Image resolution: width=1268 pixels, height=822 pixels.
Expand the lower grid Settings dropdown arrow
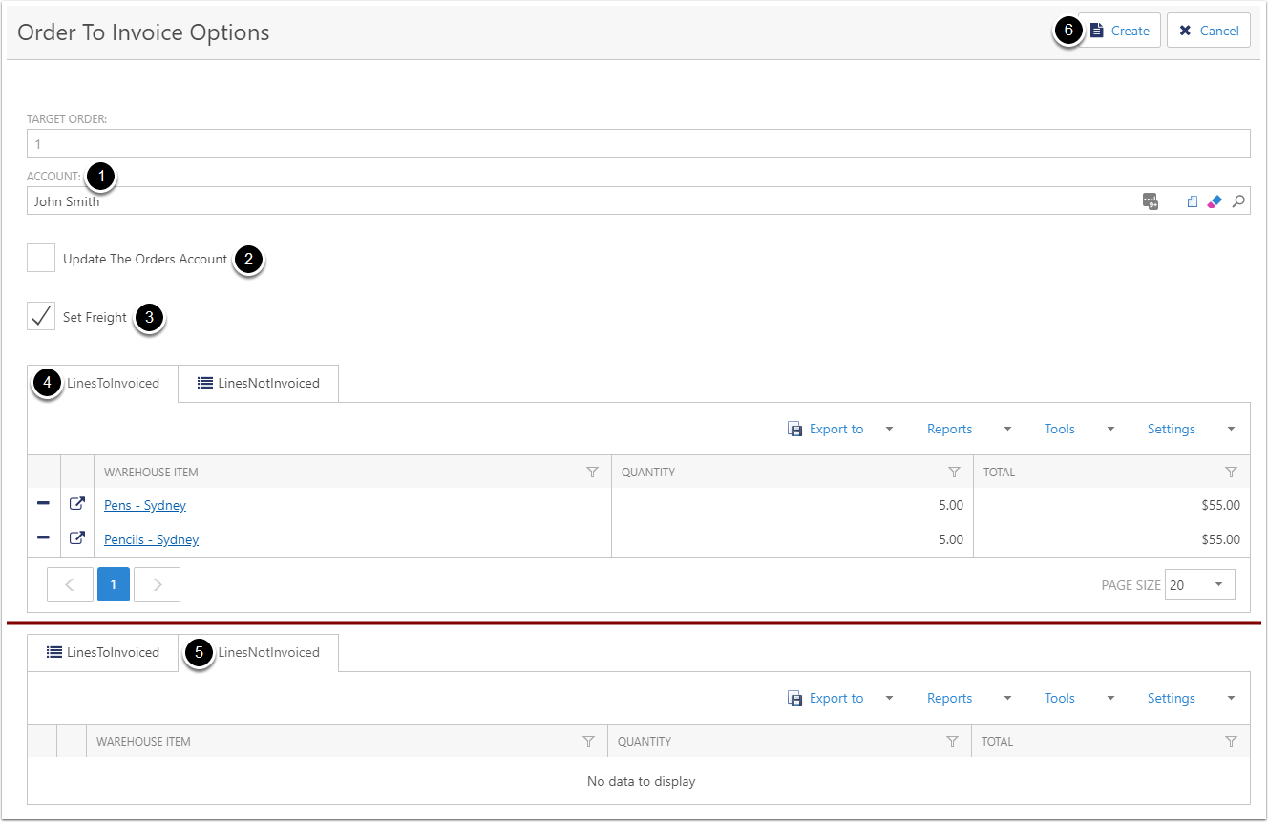coord(1231,698)
